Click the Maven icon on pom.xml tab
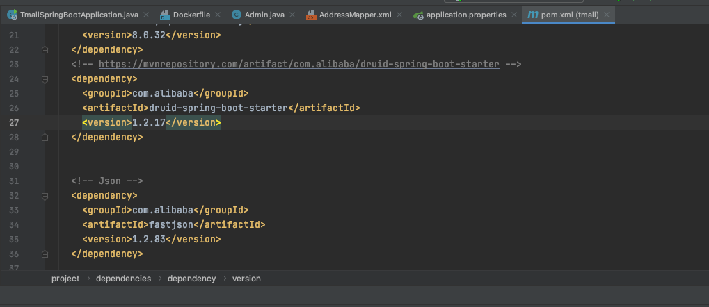Image resolution: width=709 pixels, height=307 pixels. pos(533,15)
